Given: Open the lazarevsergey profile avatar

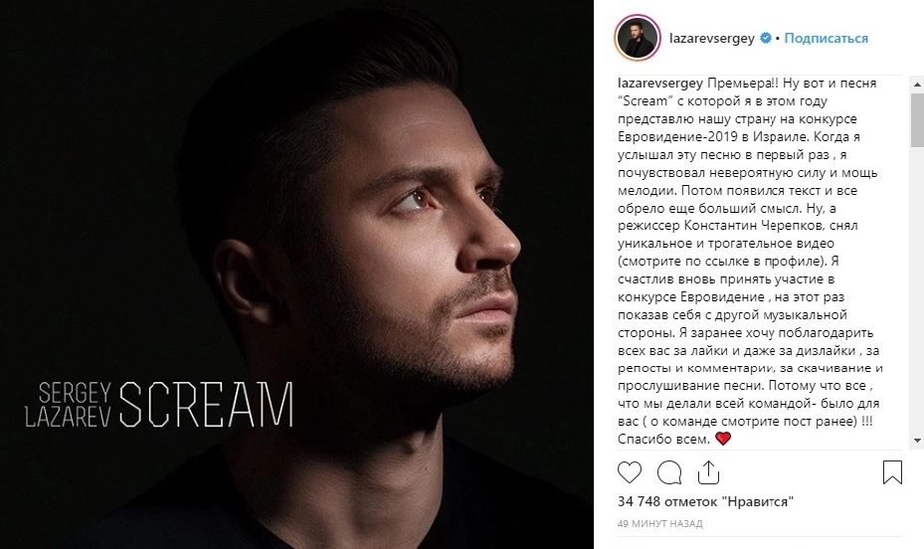Looking at the screenshot, I should coord(637,38).
